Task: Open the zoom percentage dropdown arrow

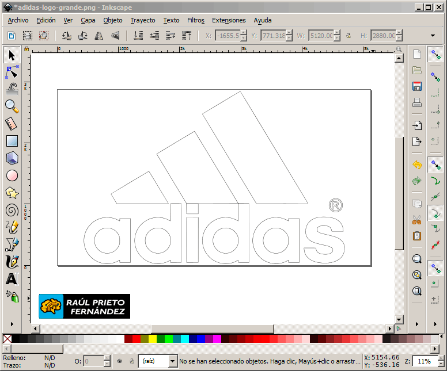Action: pyautogui.click(x=440, y=361)
